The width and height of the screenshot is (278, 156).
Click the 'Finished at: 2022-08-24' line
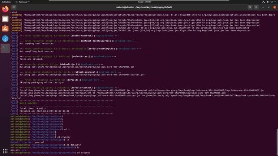[x=44, y=111]
